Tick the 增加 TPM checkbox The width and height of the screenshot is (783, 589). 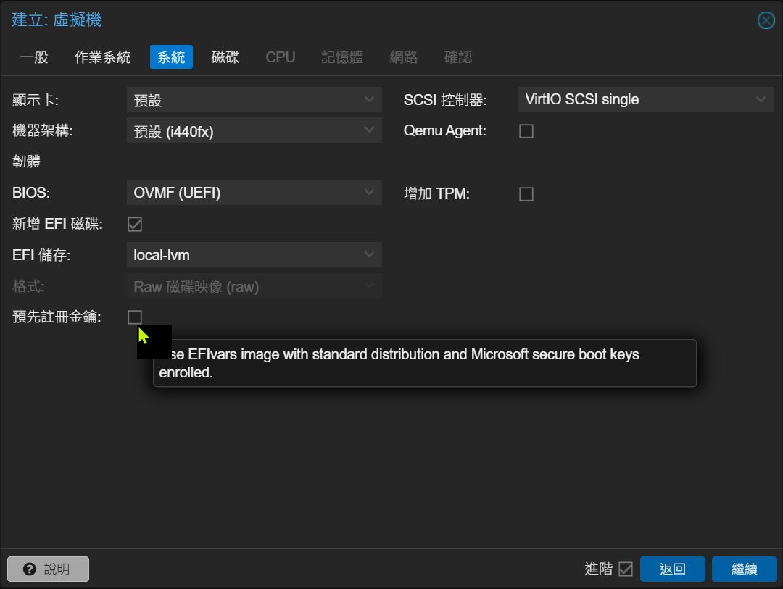526,193
